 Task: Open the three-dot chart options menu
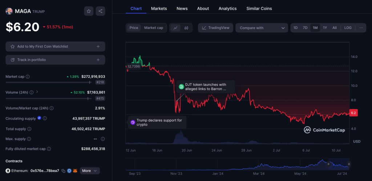tap(361, 28)
